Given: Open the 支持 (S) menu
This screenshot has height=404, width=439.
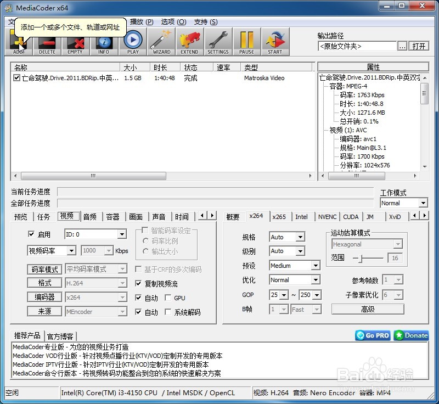Looking at the screenshot, I should click(x=206, y=22).
